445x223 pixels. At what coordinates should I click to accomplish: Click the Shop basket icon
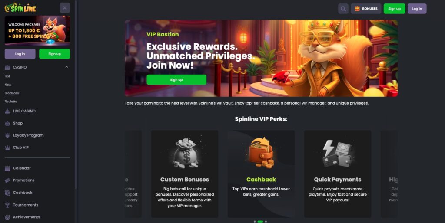click(7, 123)
